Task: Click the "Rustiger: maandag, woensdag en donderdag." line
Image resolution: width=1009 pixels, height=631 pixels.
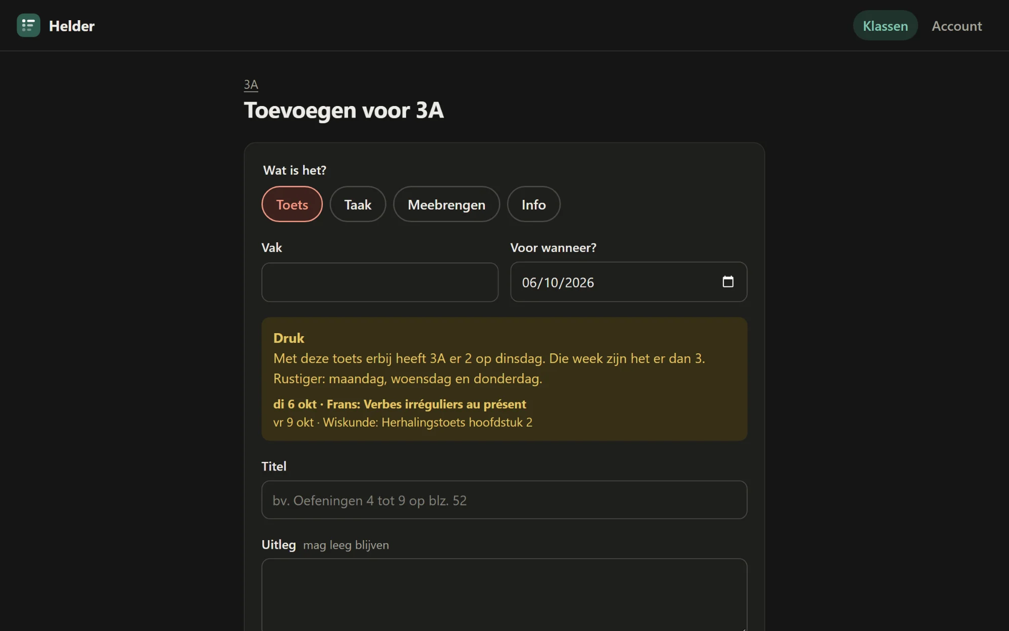Action: tap(408, 379)
